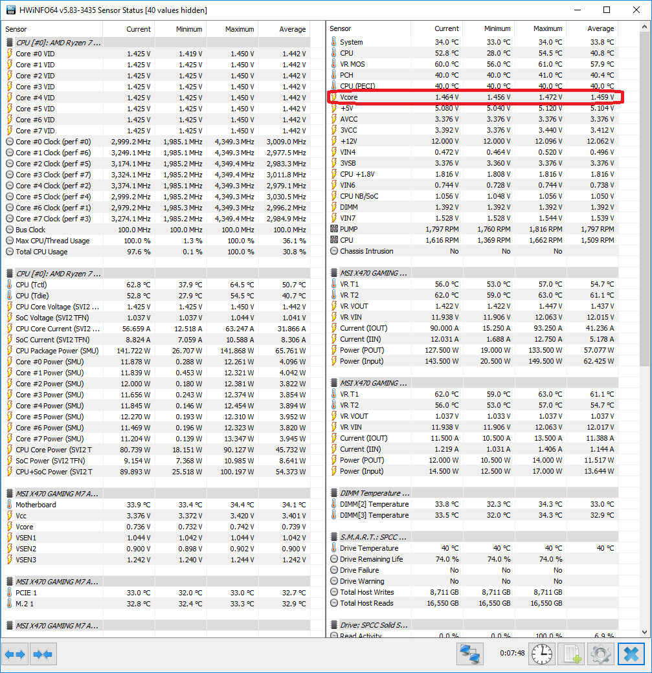This screenshot has width=652, height=673.
Task: Select the DIMM[3] Temperature row
Action: pos(473,515)
